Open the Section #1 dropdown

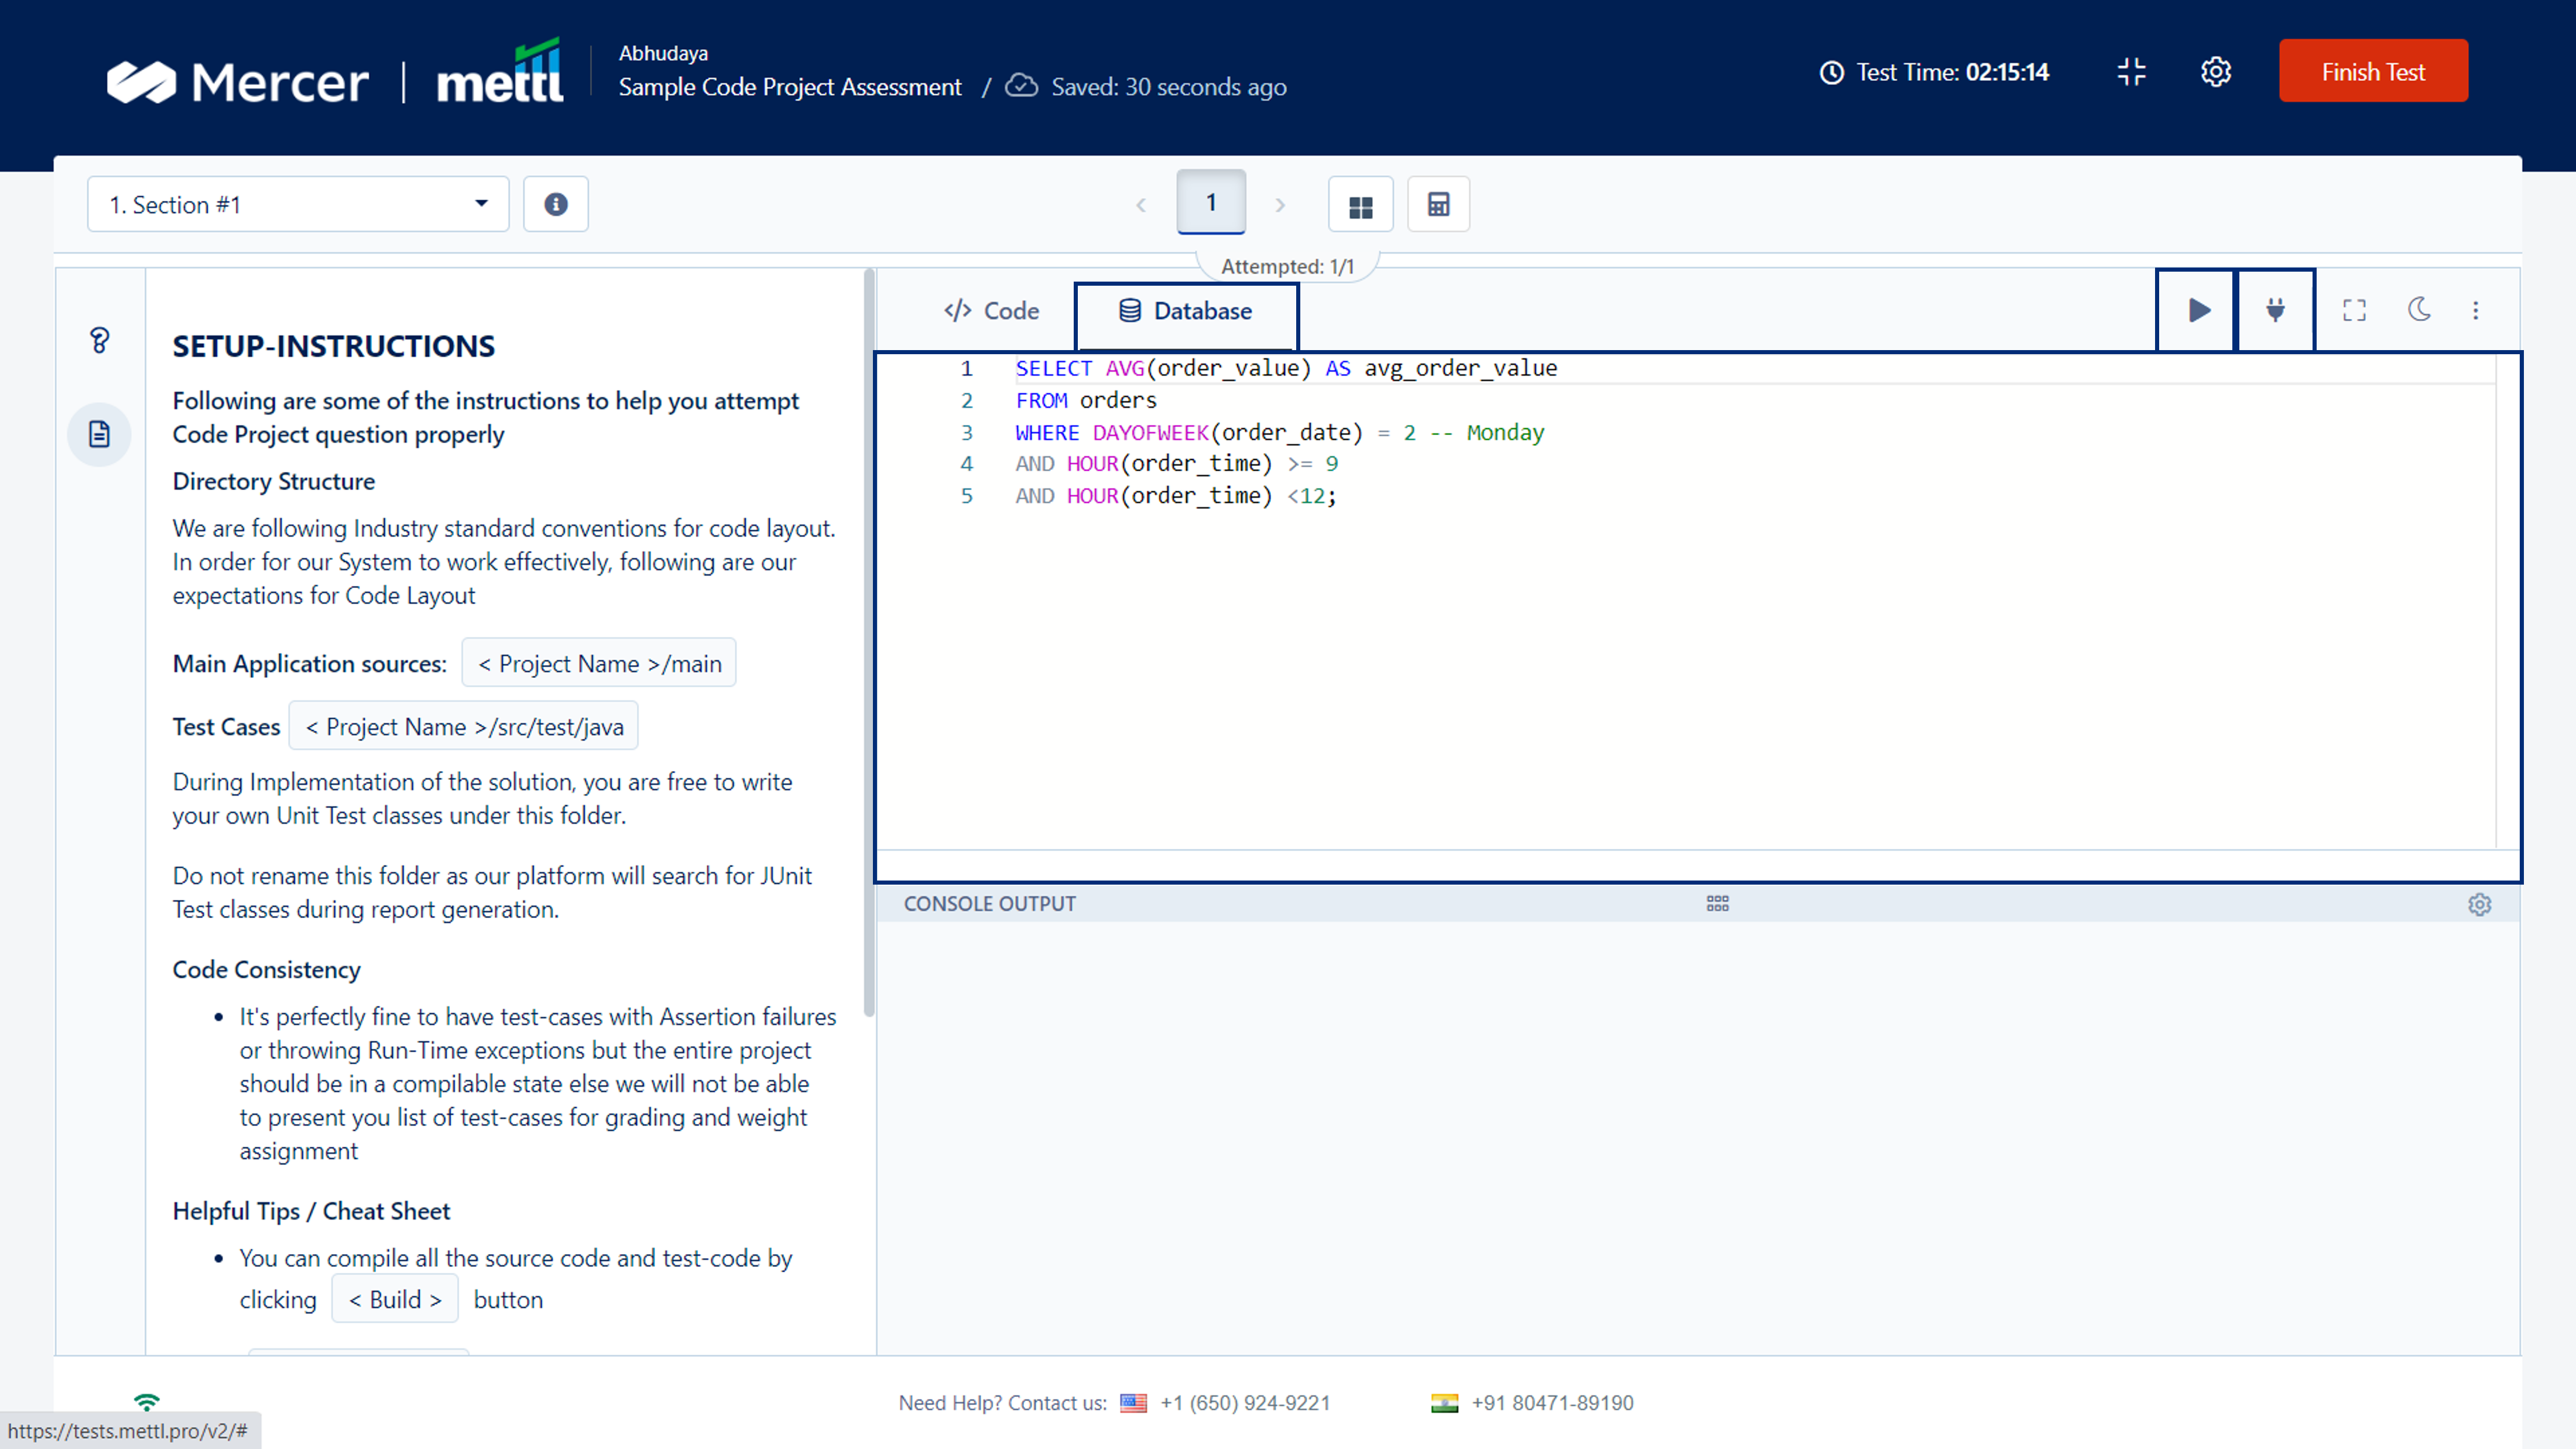(x=298, y=204)
